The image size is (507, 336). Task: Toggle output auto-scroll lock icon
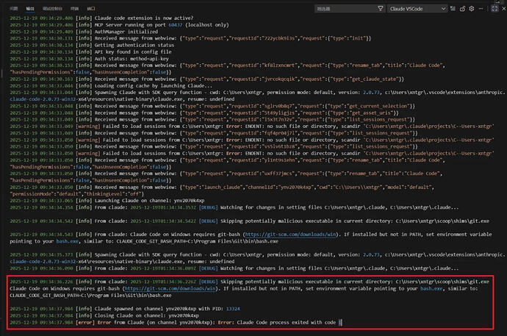click(x=462, y=9)
